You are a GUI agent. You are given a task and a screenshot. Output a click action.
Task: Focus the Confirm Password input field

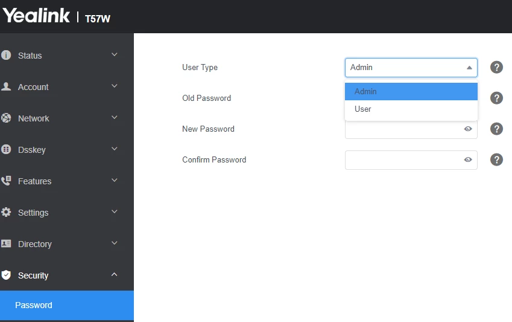pos(411,160)
